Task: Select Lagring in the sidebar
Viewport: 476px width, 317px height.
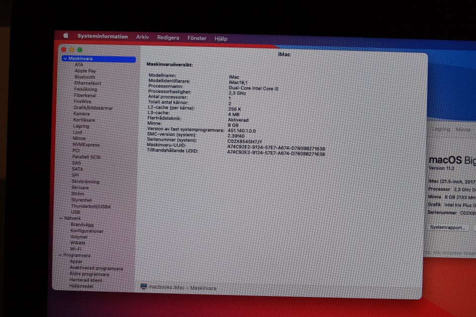Action: click(x=81, y=126)
